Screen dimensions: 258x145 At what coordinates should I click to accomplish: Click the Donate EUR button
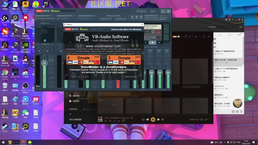pos(83,60)
